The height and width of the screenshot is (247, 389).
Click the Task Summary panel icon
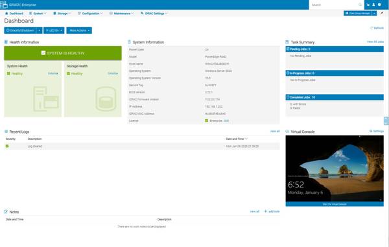[287, 42]
